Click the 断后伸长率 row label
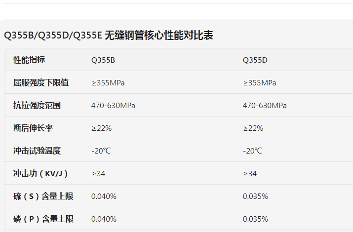 (33, 128)
